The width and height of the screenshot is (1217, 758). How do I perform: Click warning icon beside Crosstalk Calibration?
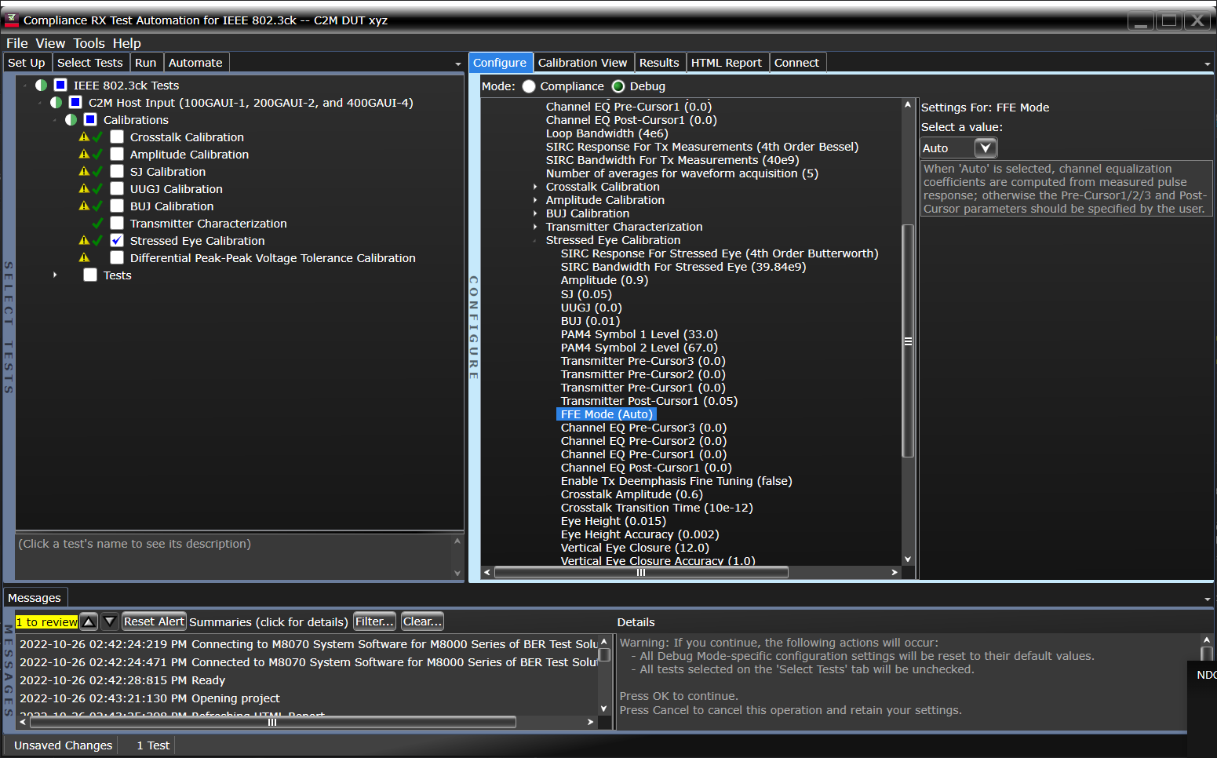point(84,137)
